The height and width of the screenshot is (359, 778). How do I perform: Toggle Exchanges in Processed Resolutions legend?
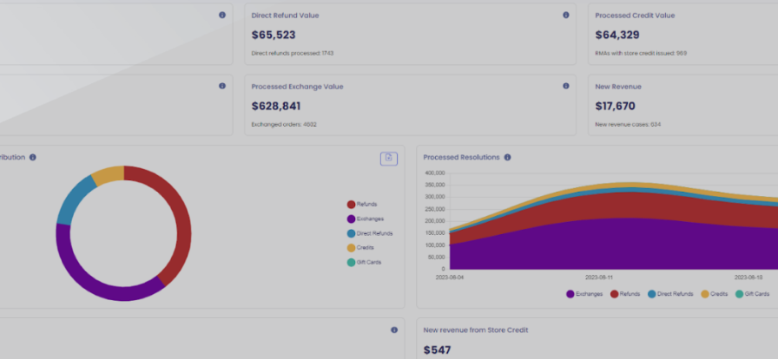click(x=584, y=294)
